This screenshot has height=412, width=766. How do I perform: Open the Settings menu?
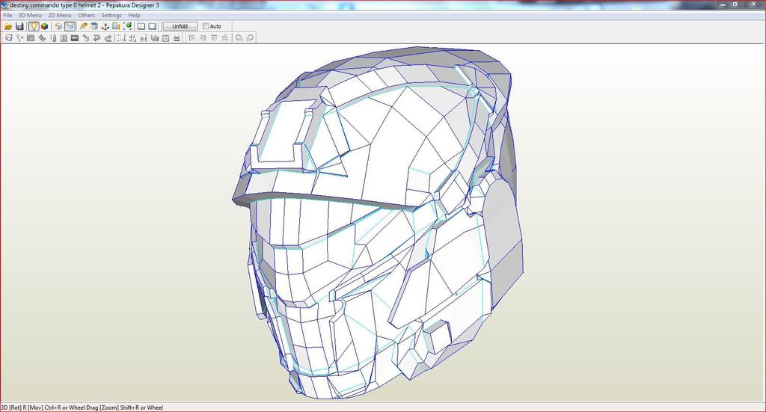[111, 15]
